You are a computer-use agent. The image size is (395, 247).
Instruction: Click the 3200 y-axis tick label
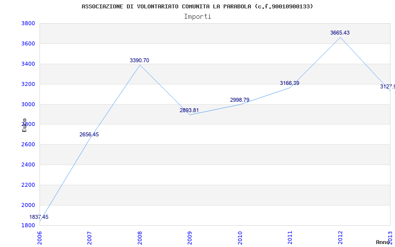point(29,84)
